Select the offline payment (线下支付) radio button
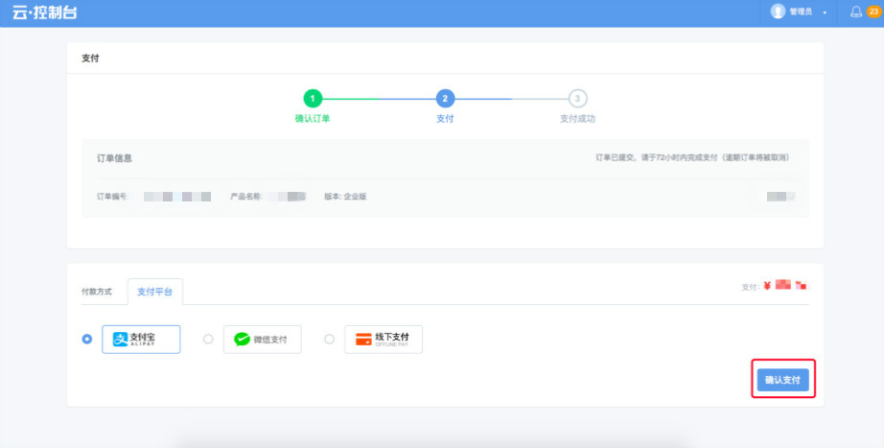This screenshot has height=448, width=884. [329, 339]
